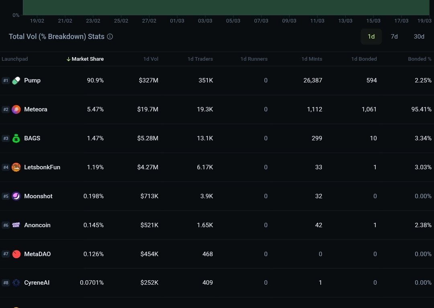Click the Pump pill logo icon

pyautogui.click(x=16, y=80)
